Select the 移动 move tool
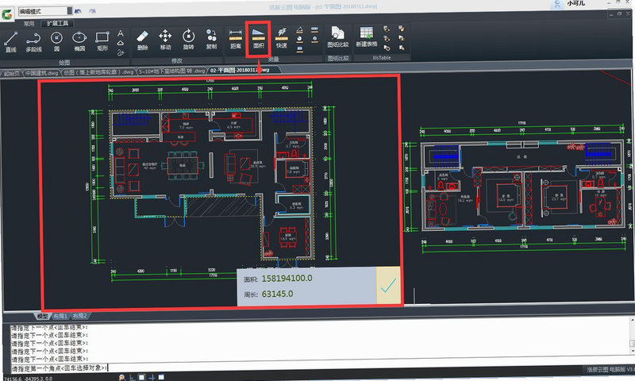 coord(165,40)
